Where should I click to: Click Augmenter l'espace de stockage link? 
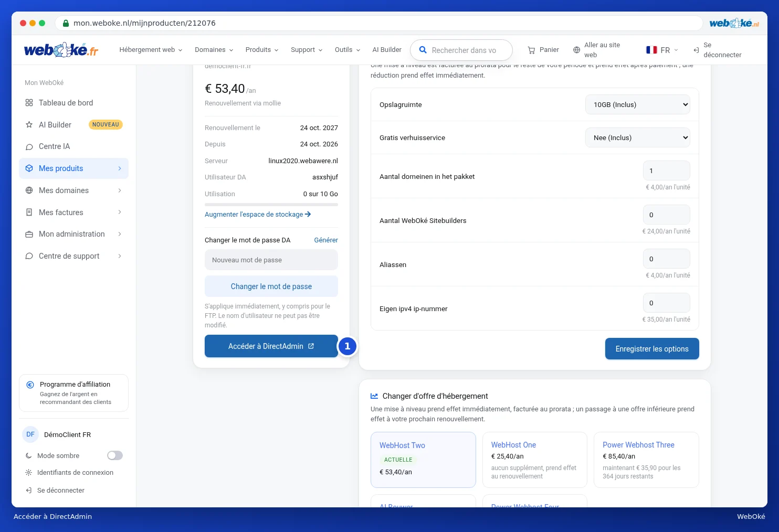click(258, 215)
